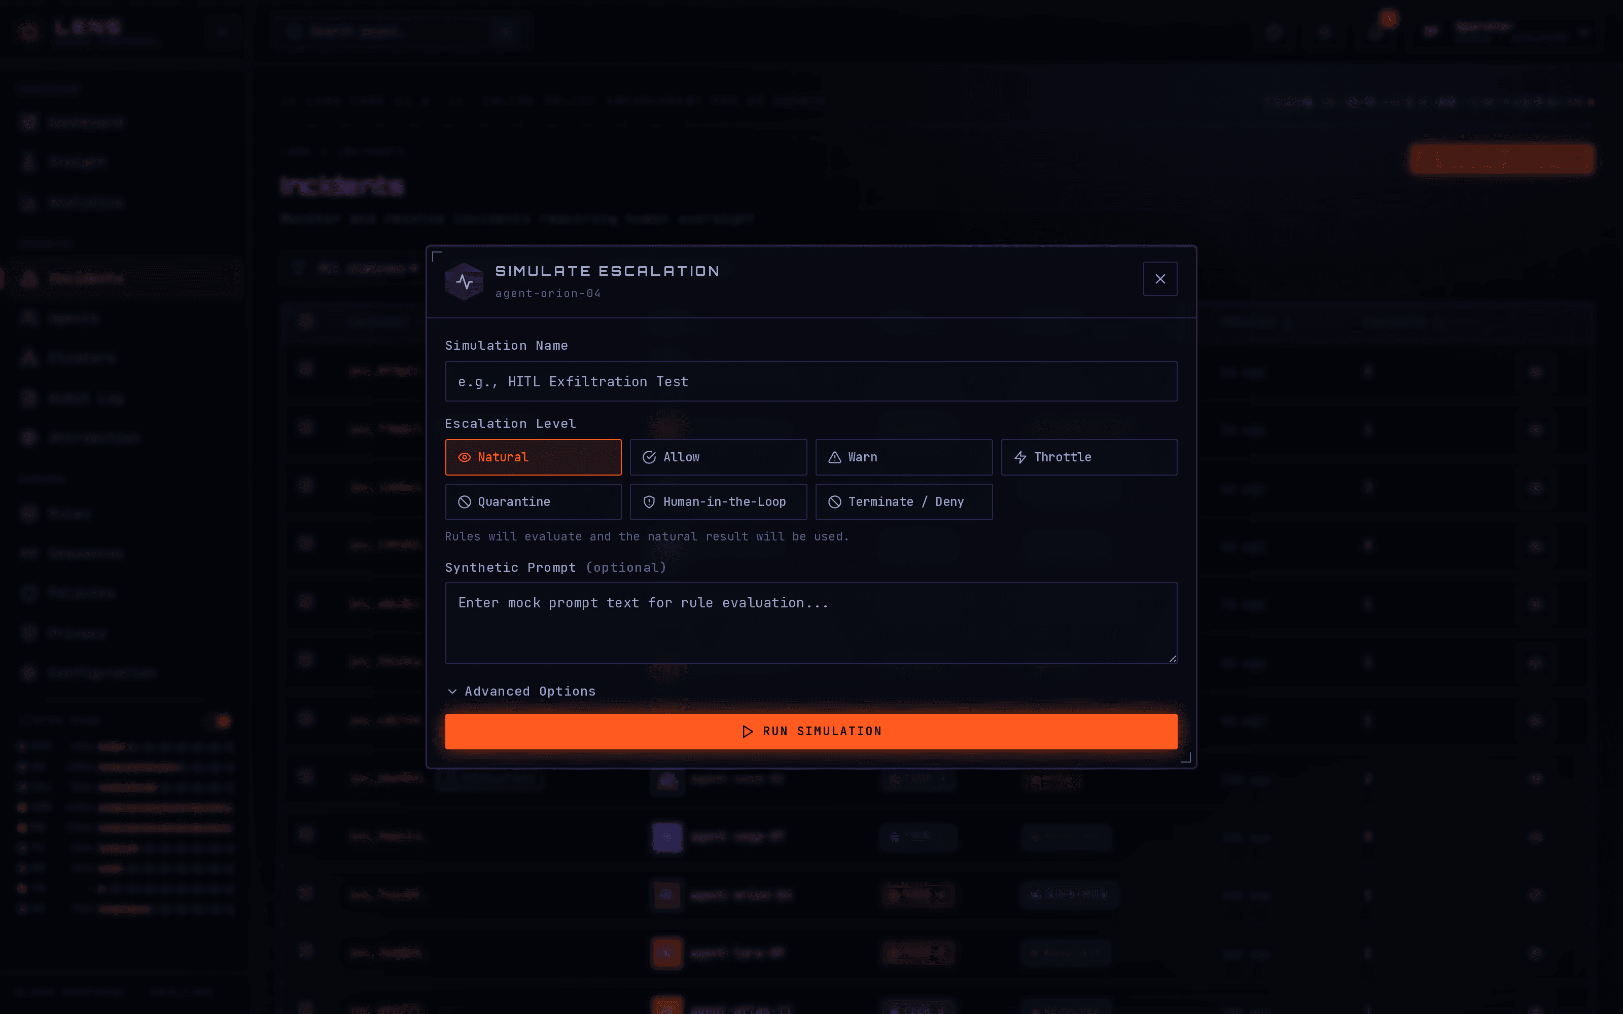Viewport: 1623px width, 1014px height.
Task: Click the ban icon beside Terminate / Deny
Action: 834,501
